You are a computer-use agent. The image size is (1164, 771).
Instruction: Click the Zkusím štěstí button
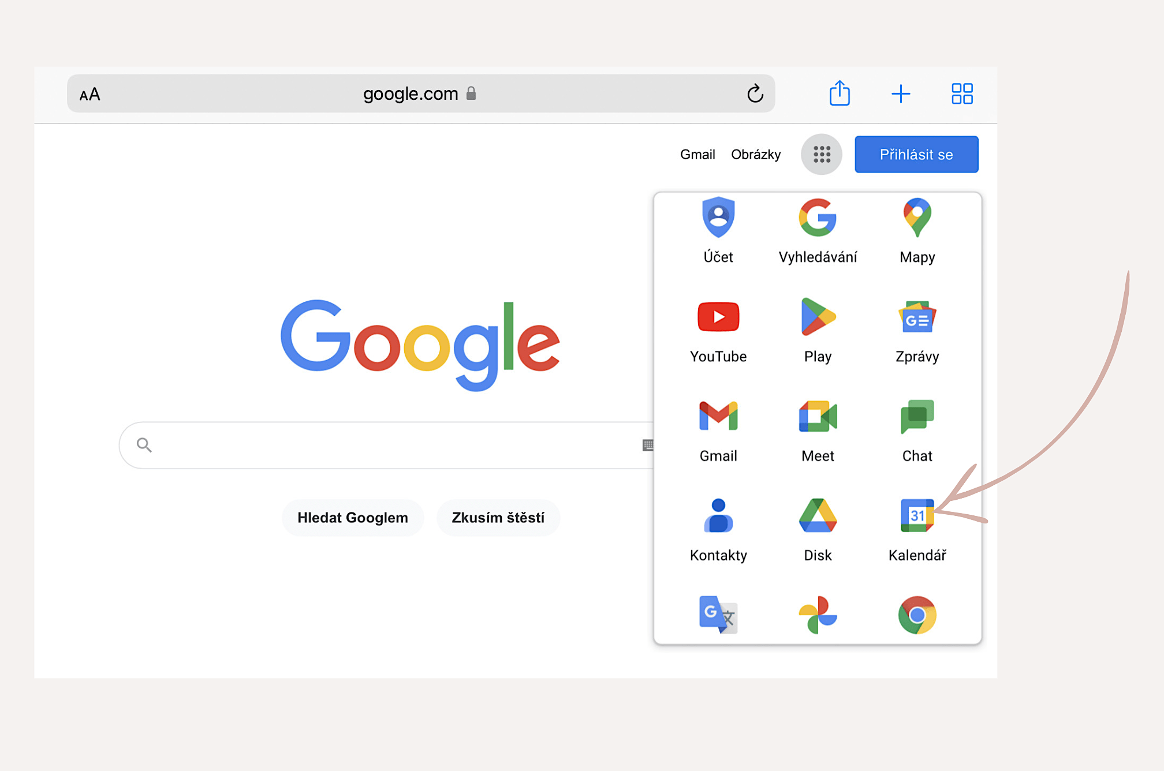coord(498,518)
